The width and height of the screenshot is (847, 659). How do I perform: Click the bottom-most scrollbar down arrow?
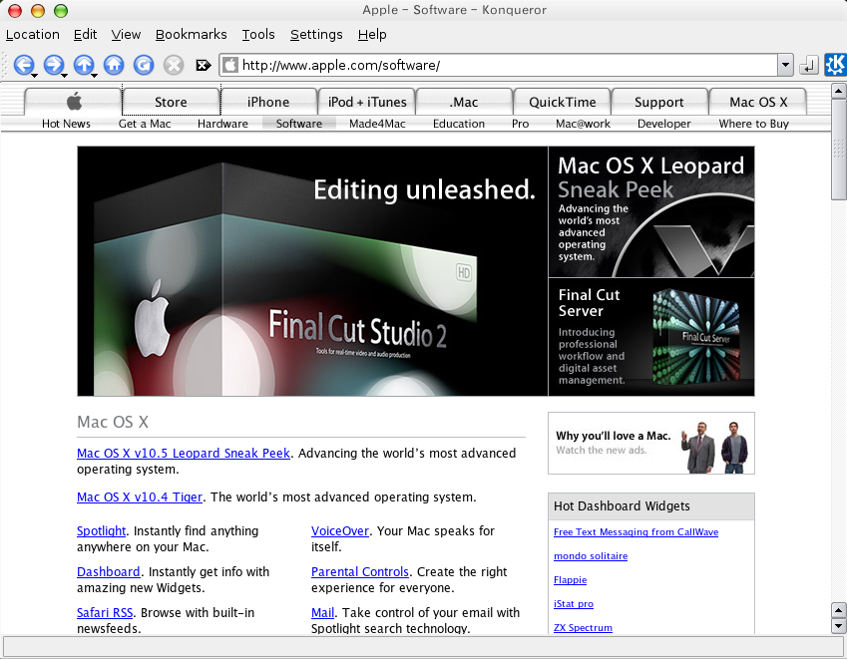click(838, 627)
